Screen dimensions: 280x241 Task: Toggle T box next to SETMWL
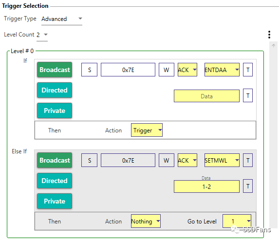tap(248, 160)
